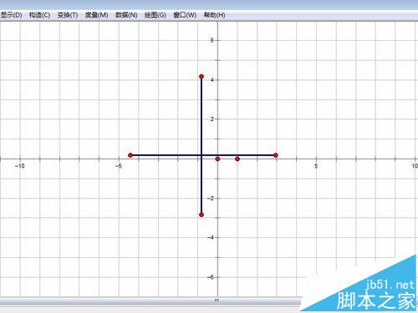Open the 窗口(W) window menu
Image resolution: width=418 pixels, height=313 pixels.
pos(185,15)
